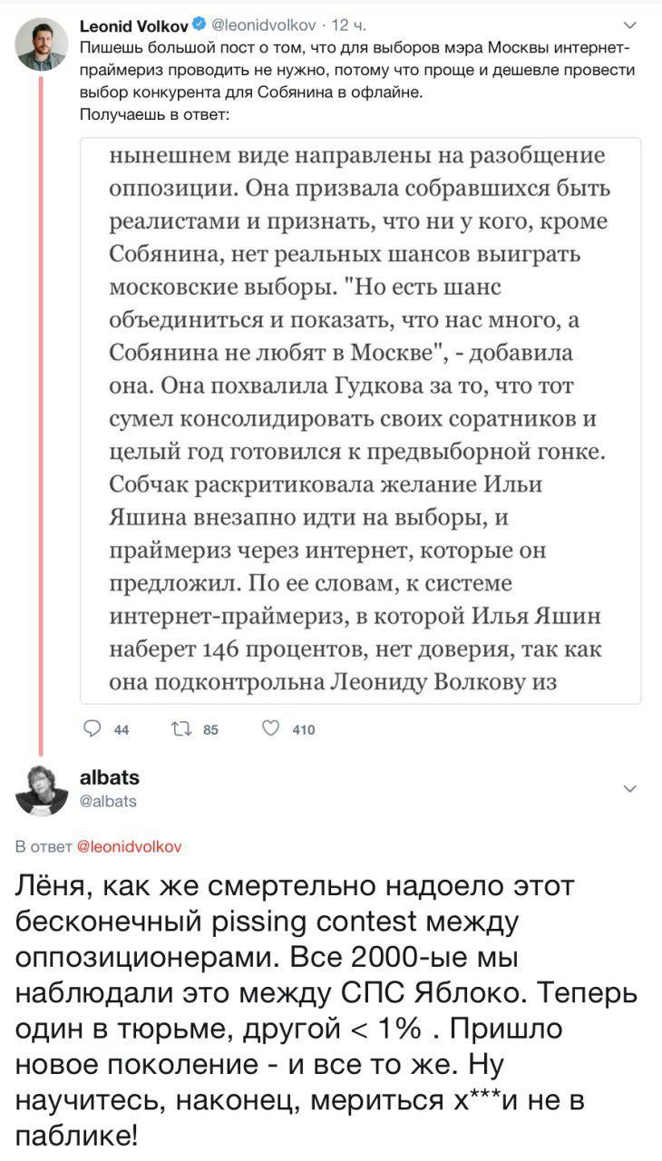Click the 85 retweets count
This screenshot has height=1161, width=662.
(x=210, y=727)
